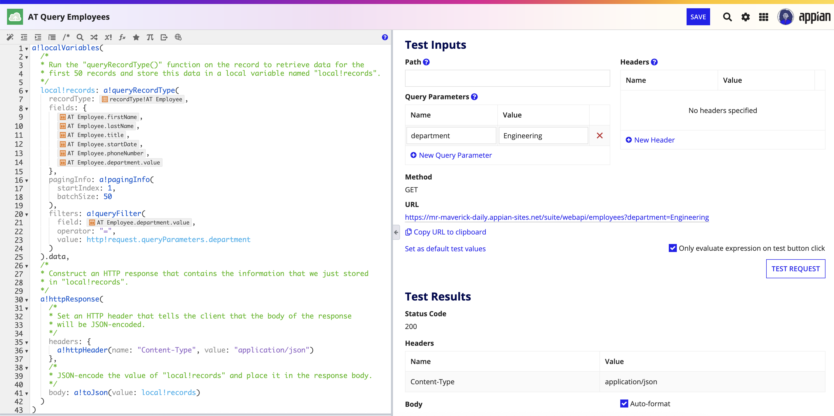Click the star toolbar icon
The image size is (834, 416).
tap(136, 37)
